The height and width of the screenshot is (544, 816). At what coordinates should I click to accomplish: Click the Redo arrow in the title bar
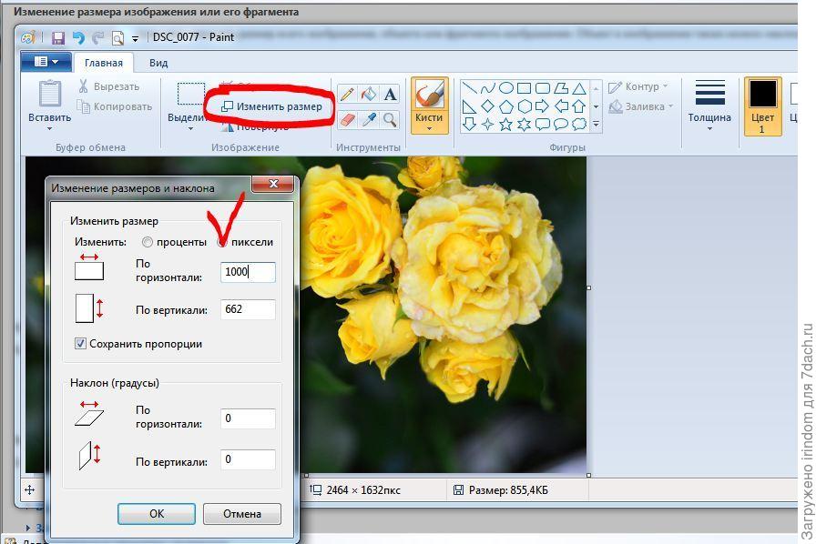[97, 37]
